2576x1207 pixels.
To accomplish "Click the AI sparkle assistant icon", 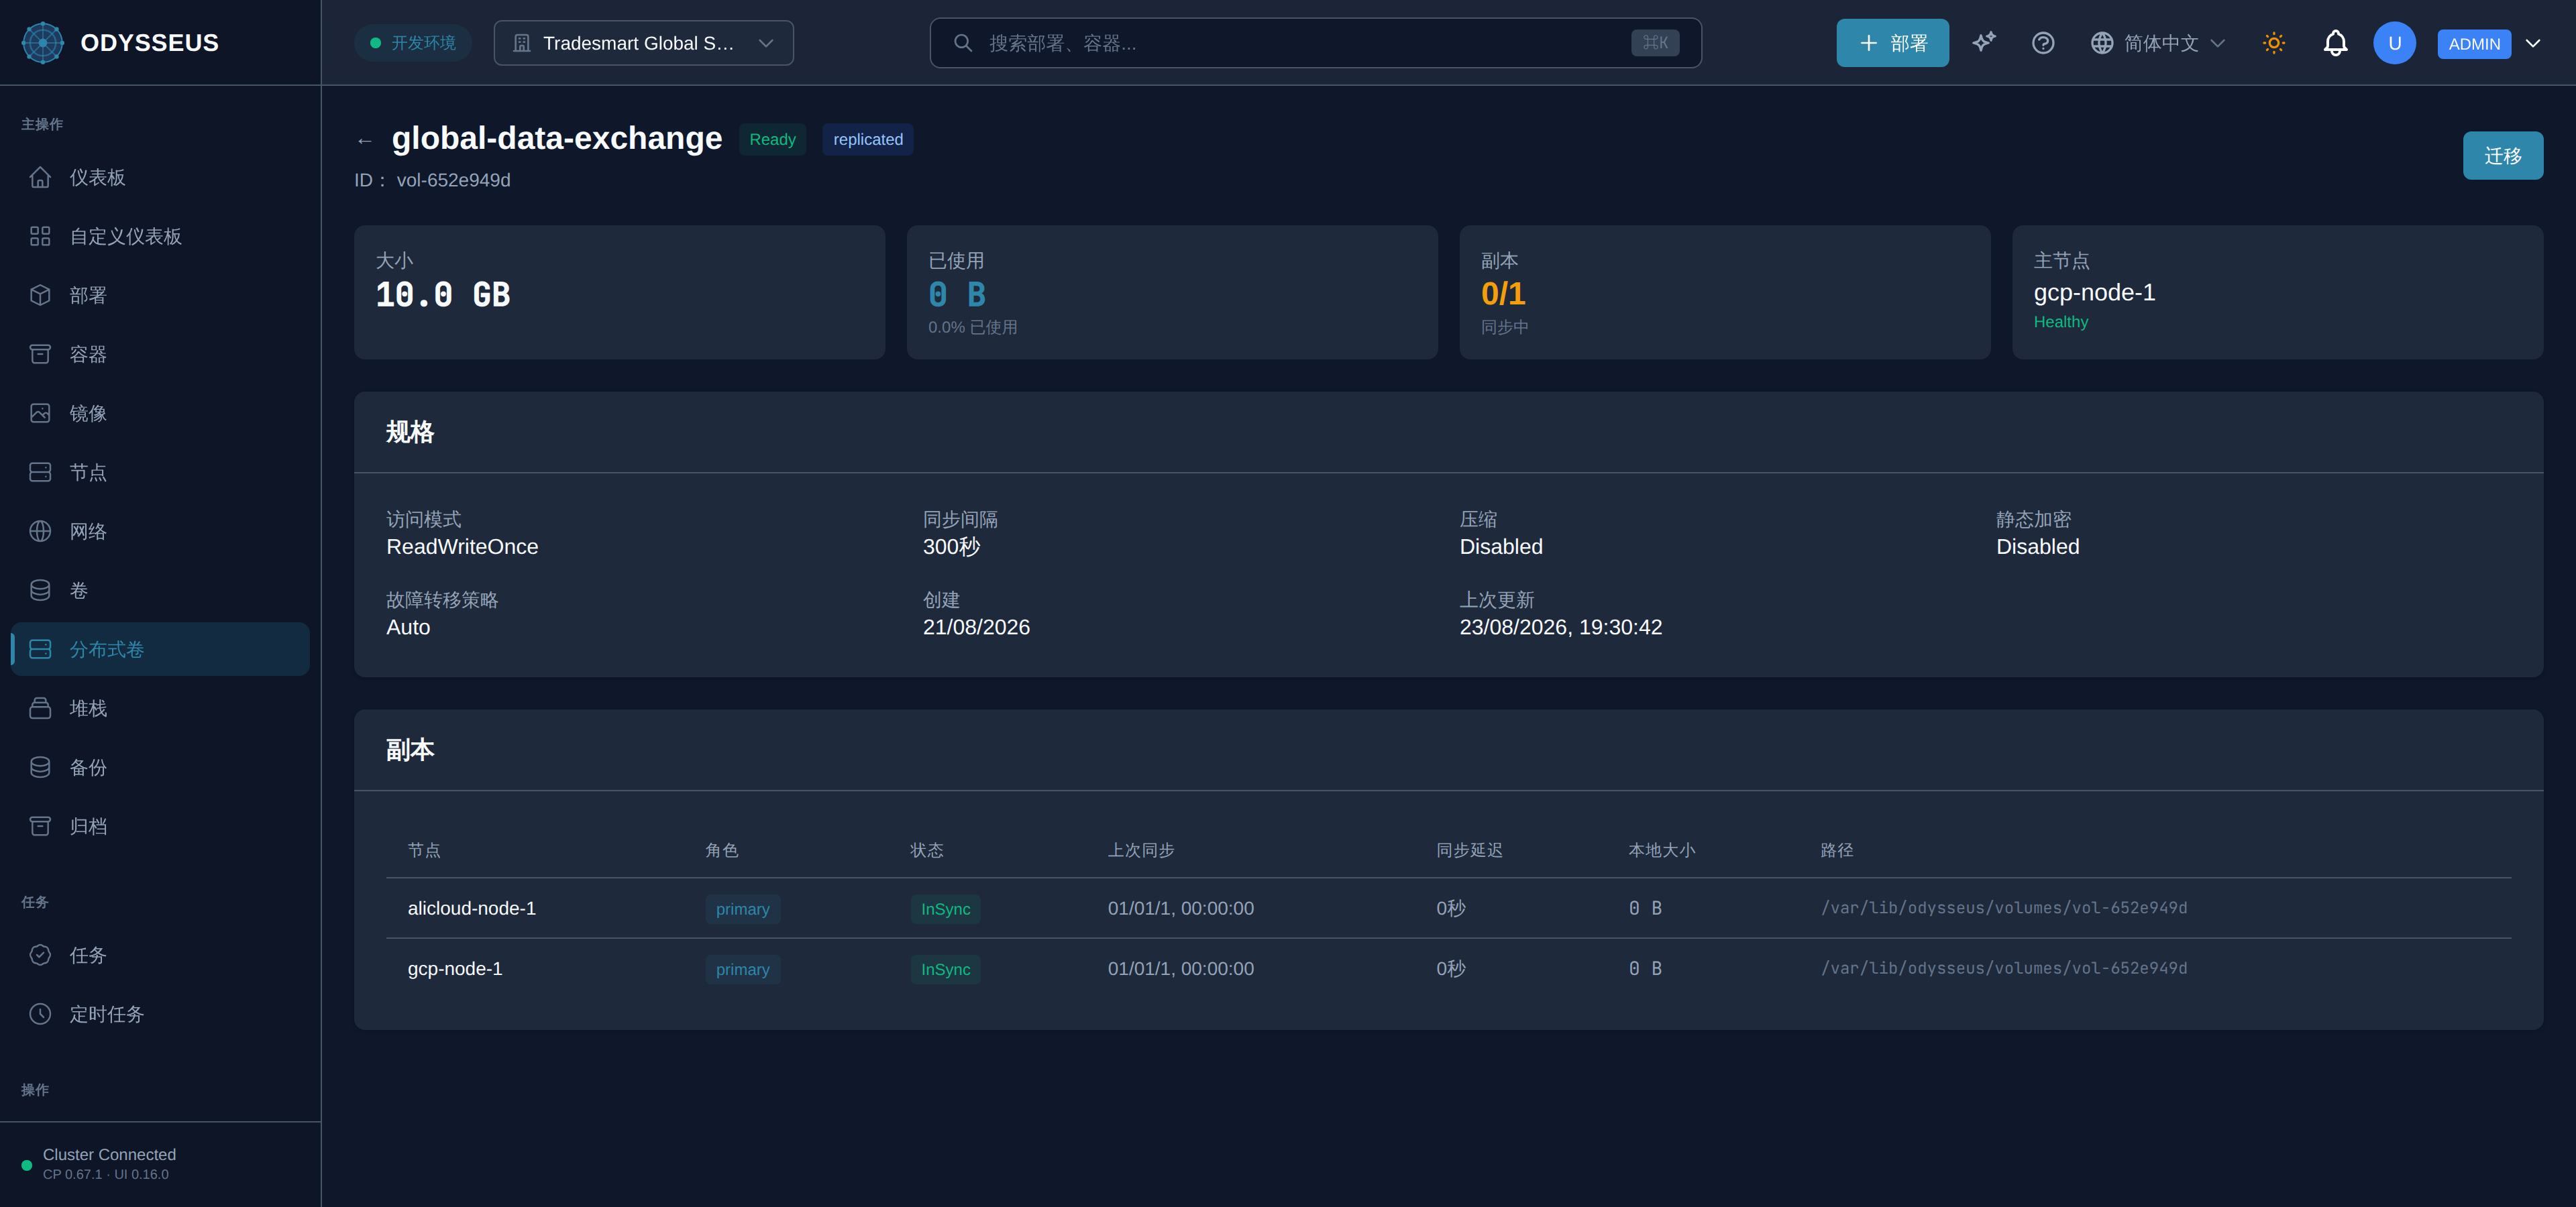I will tap(1984, 43).
